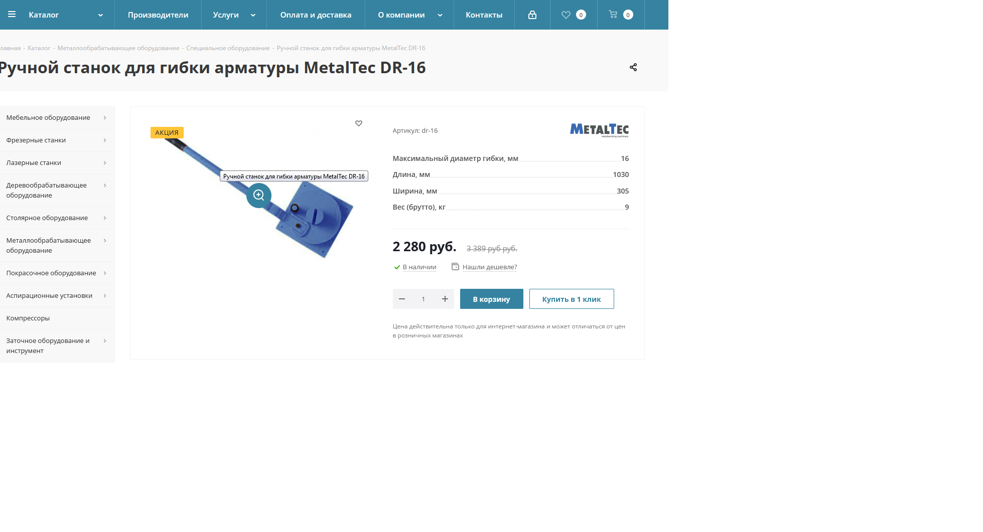Click the В наличии availability link

[x=419, y=267]
